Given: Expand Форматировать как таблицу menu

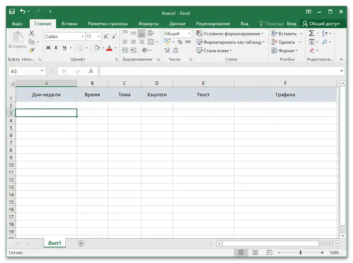Looking at the screenshot, I should [x=230, y=42].
